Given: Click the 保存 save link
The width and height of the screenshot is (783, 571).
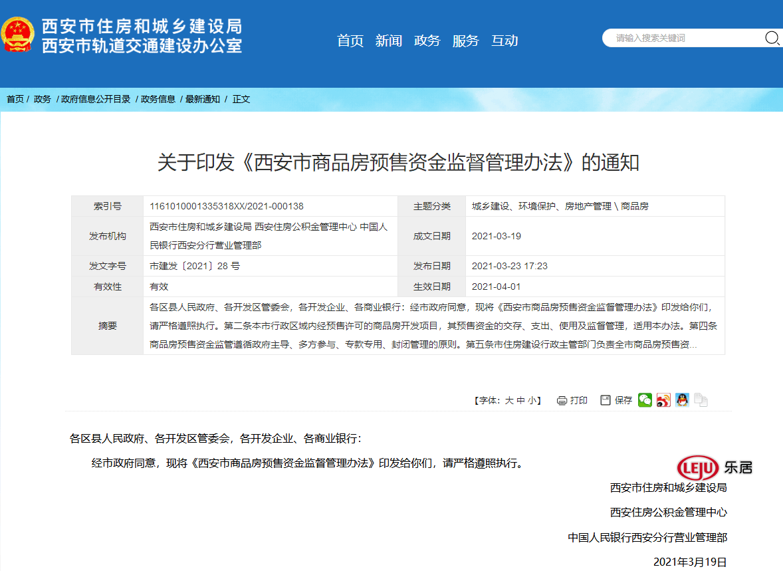Looking at the screenshot, I should tap(623, 401).
